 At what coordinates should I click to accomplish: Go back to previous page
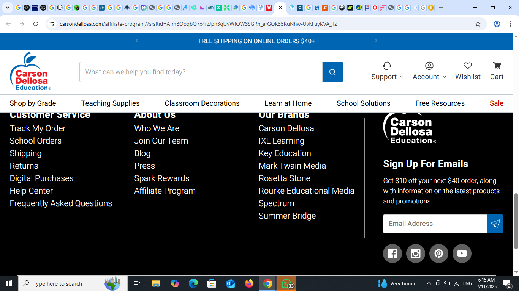(8, 24)
